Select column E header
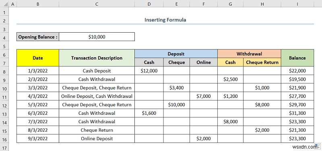Viewport: 322px width, 151px height. [177, 4]
